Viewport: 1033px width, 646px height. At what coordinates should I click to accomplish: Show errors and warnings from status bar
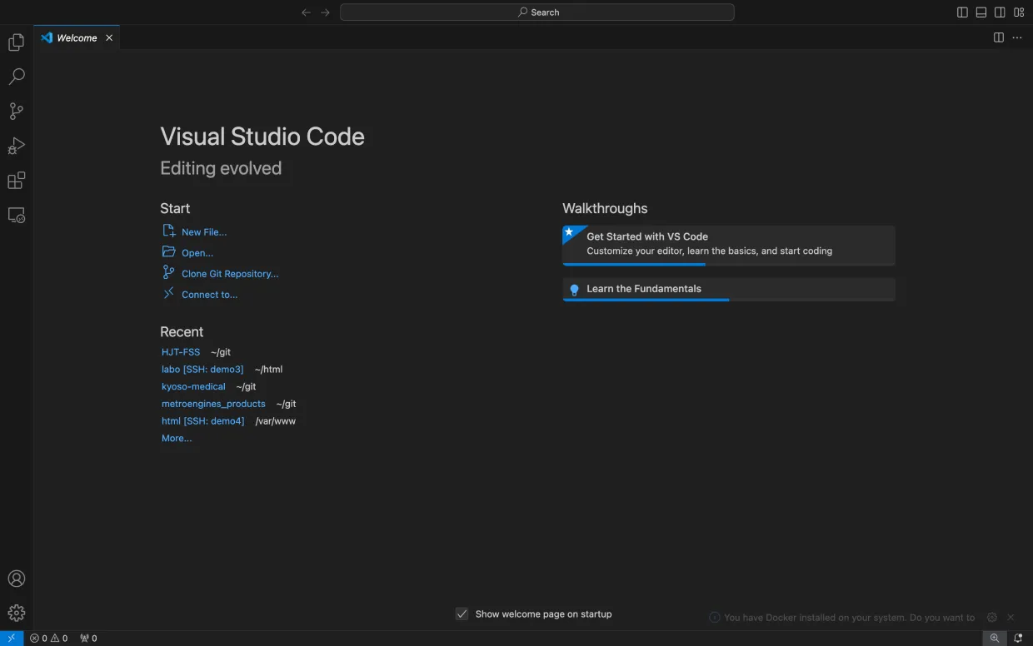coord(49,639)
